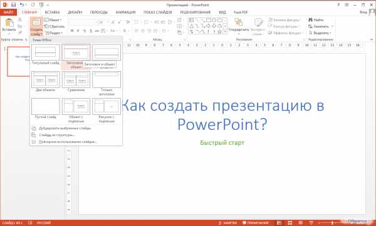The height and width of the screenshot is (226, 376).
Task: Choose the Пустой слайд layout thumbnail
Action: click(x=46, y=106)
